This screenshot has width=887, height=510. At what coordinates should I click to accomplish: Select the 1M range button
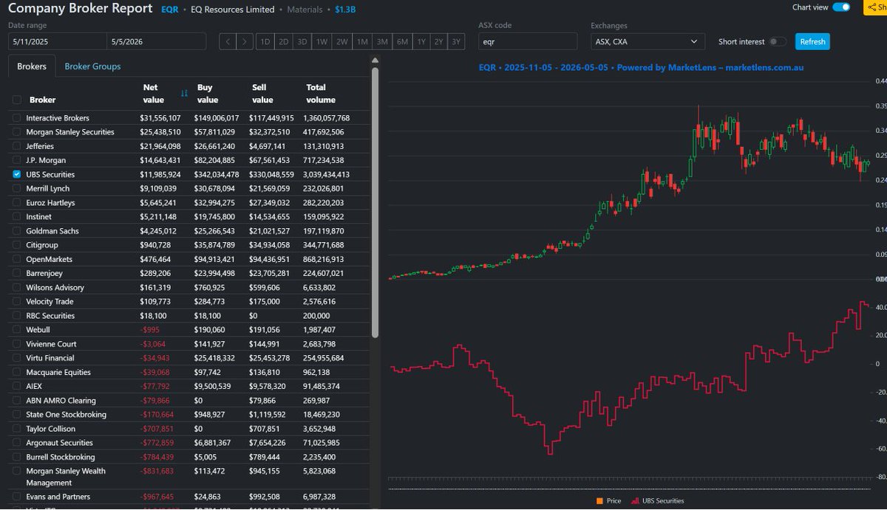tap(362, 41)
